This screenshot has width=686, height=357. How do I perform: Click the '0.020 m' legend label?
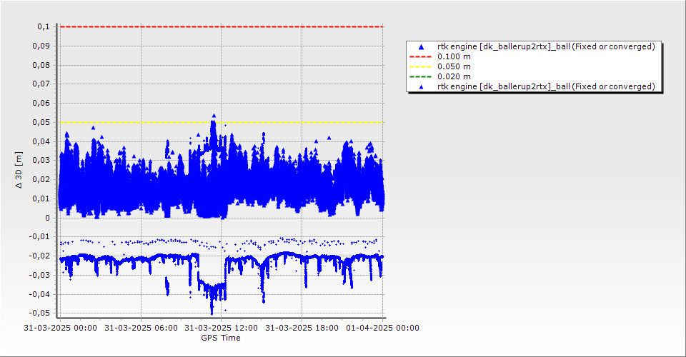pyautogui.click(x=454, y=77)
